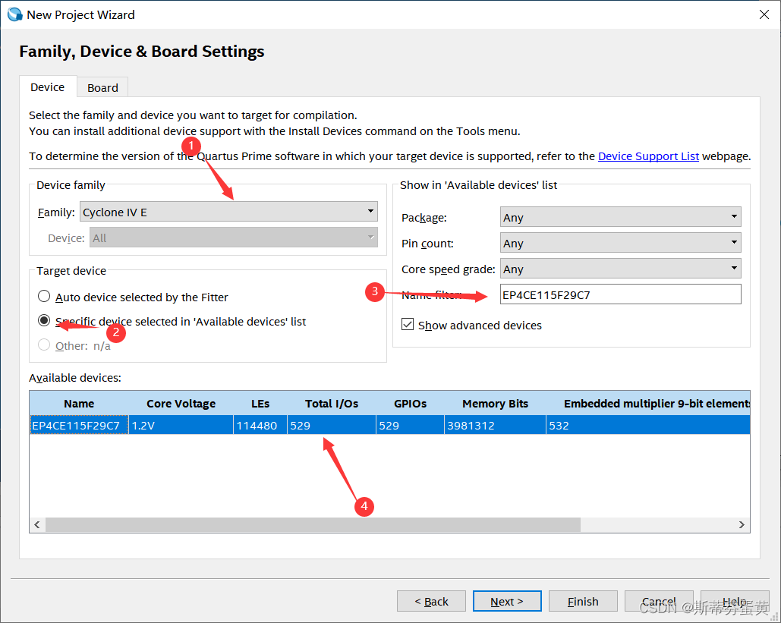Open Help from the wizard
The image size is (781, 623).
tap(735, 601)
